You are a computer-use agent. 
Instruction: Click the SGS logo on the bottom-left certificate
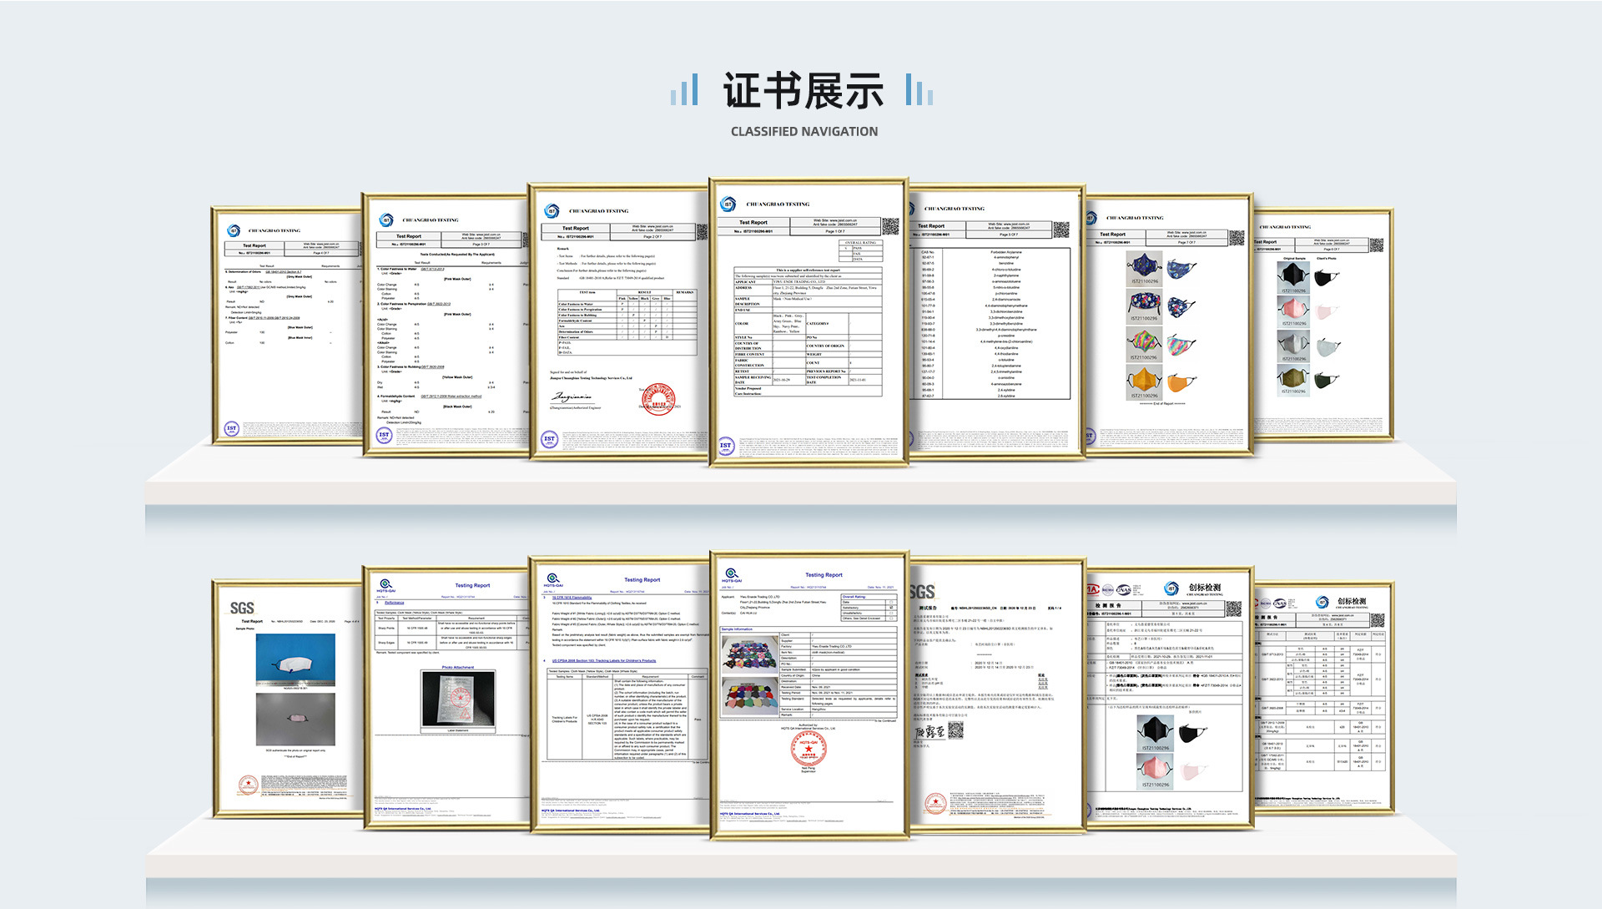[x=242, y=608]
